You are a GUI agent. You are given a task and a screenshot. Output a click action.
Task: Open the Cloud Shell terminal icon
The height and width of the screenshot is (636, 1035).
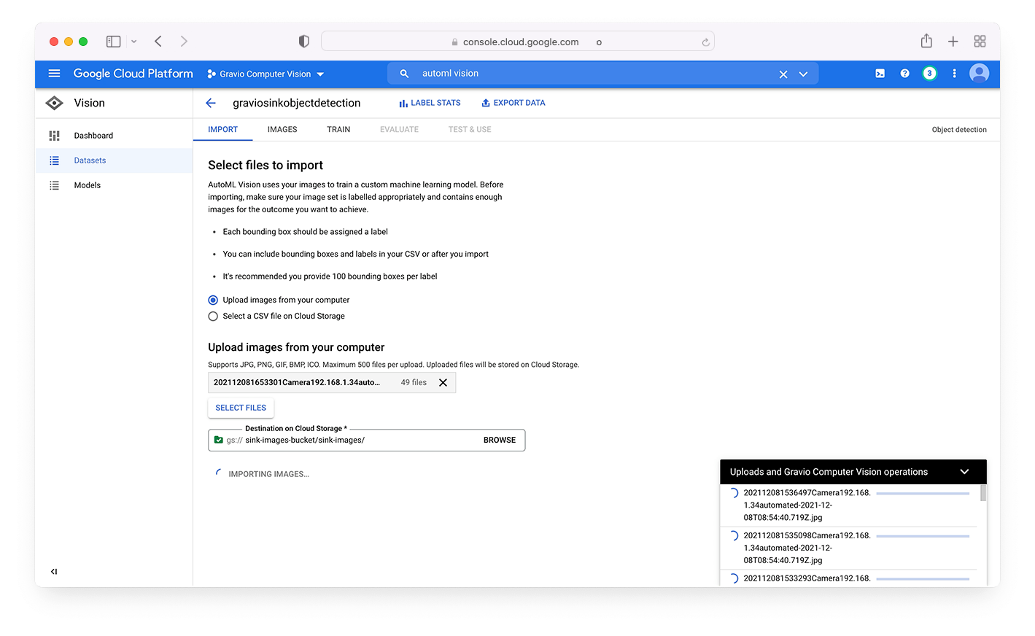(880, 74)
